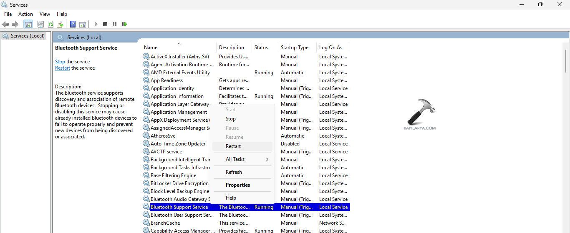Click the Restart Service toolbar icon
570x233 pixels.
(x=124, y=24)
